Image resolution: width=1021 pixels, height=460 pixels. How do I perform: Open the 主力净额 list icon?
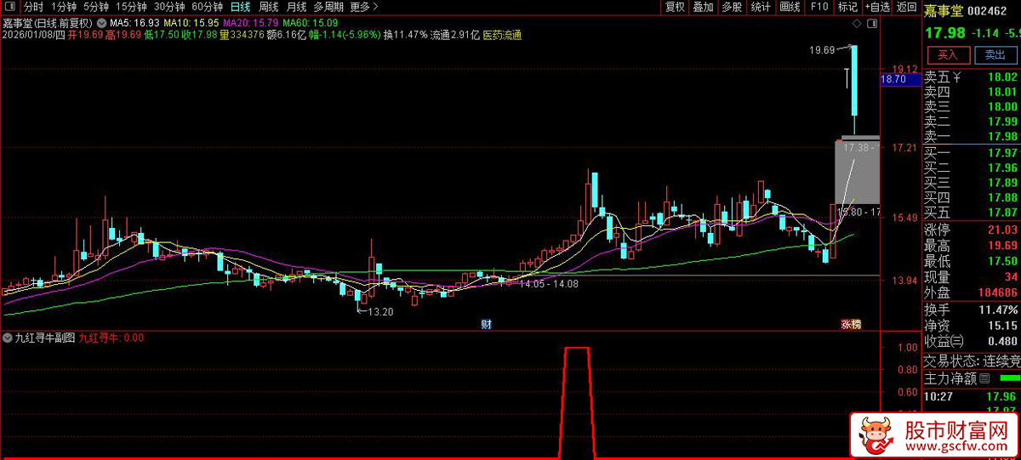click(x=984, y=378)
